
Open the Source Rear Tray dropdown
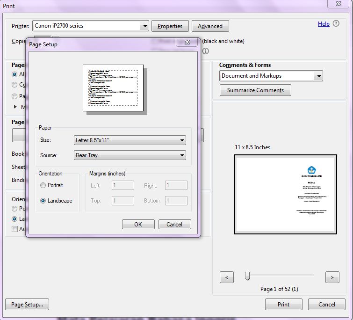[x=130, y=155]
